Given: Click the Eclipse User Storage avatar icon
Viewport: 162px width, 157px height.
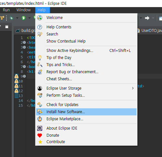Looking at the screenshot, I should pyautogui.click(x=40, y=88).
